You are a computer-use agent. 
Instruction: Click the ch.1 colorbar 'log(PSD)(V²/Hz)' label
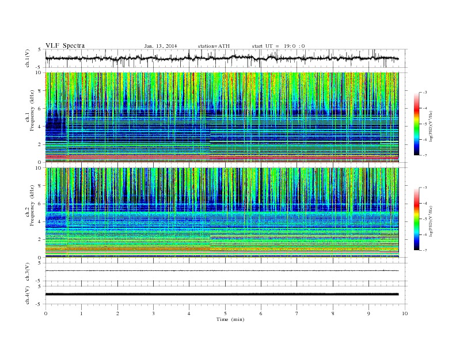pyautogui.click(x=431, y=125)
